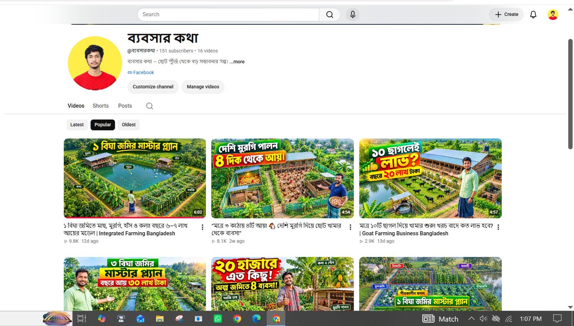Expand channel description with ...more
Image resolution: width=574 pixels, height=326 pixels.
point(237,62)
